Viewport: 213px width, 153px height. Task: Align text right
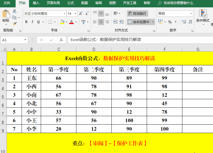107,22
